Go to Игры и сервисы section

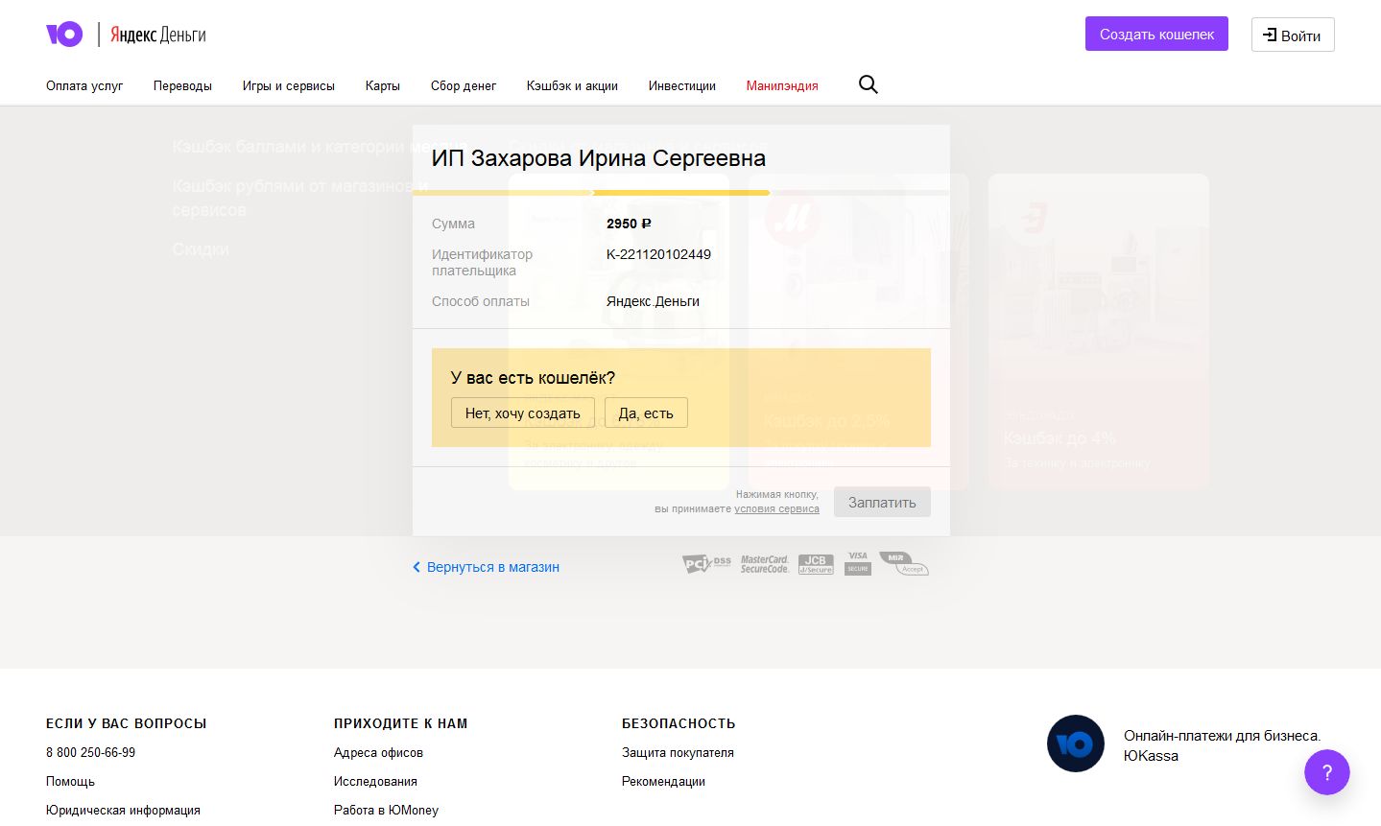click(x=289, y=85)
